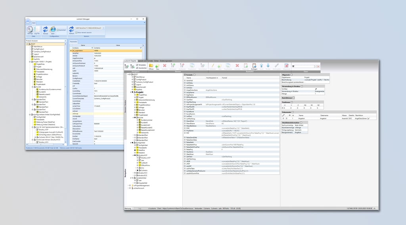Switch to Layouts und Formate tab
406x225 pixels.
point(145,61)
